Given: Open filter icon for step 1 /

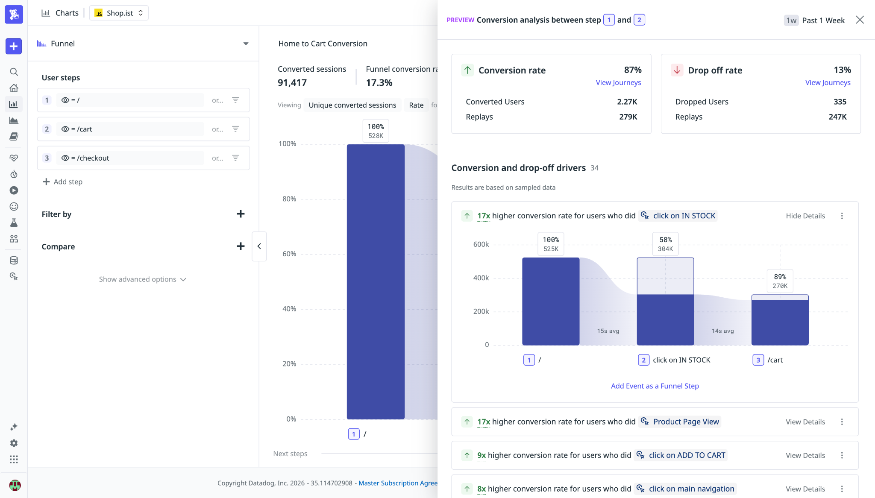Looking at the screenshot, I should (235, 100).
